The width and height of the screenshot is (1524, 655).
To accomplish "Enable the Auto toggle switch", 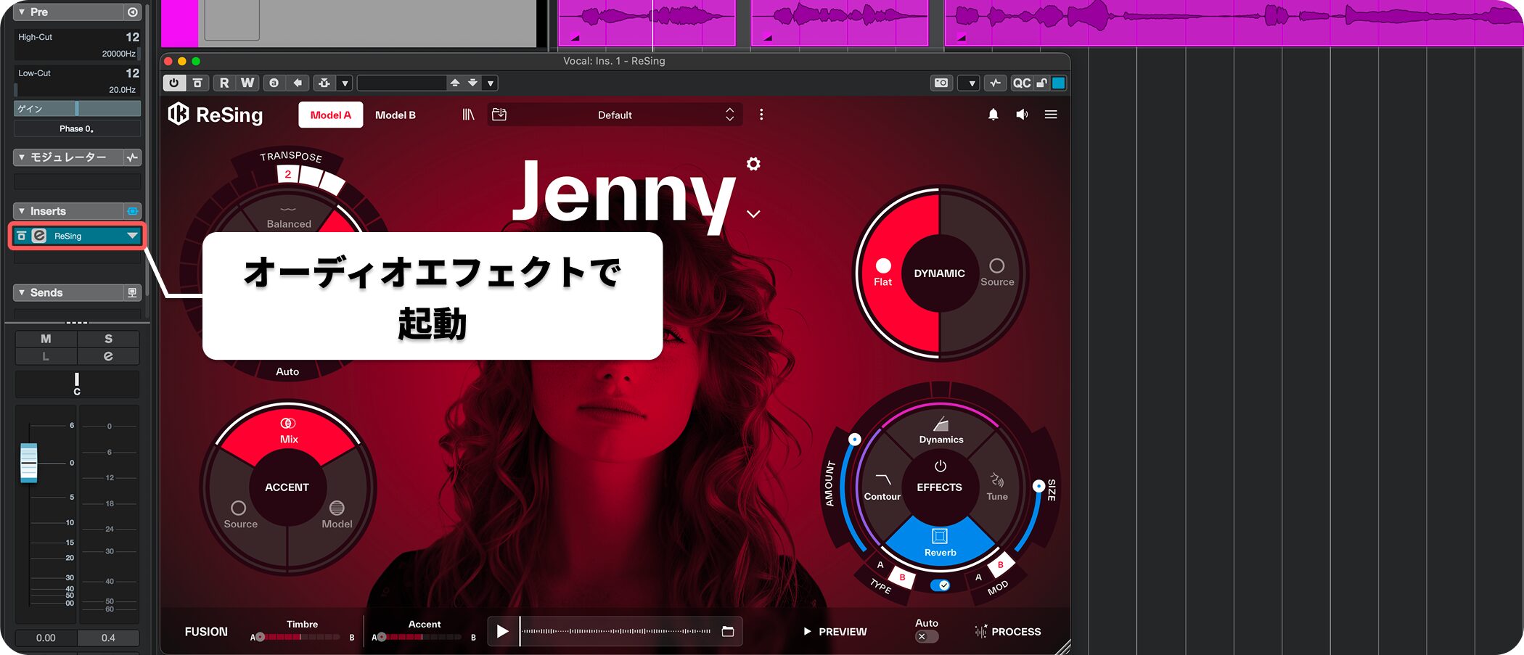I will click(926, 636).
